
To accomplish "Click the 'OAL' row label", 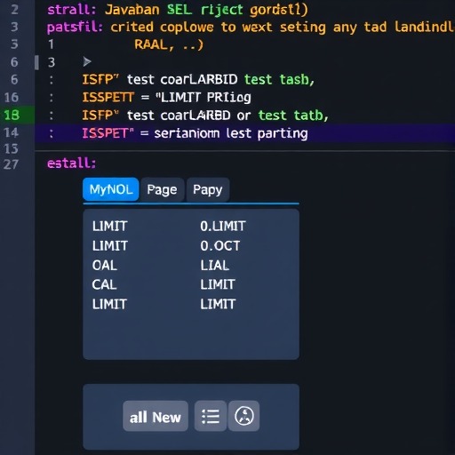I will [x=105, y=265].
